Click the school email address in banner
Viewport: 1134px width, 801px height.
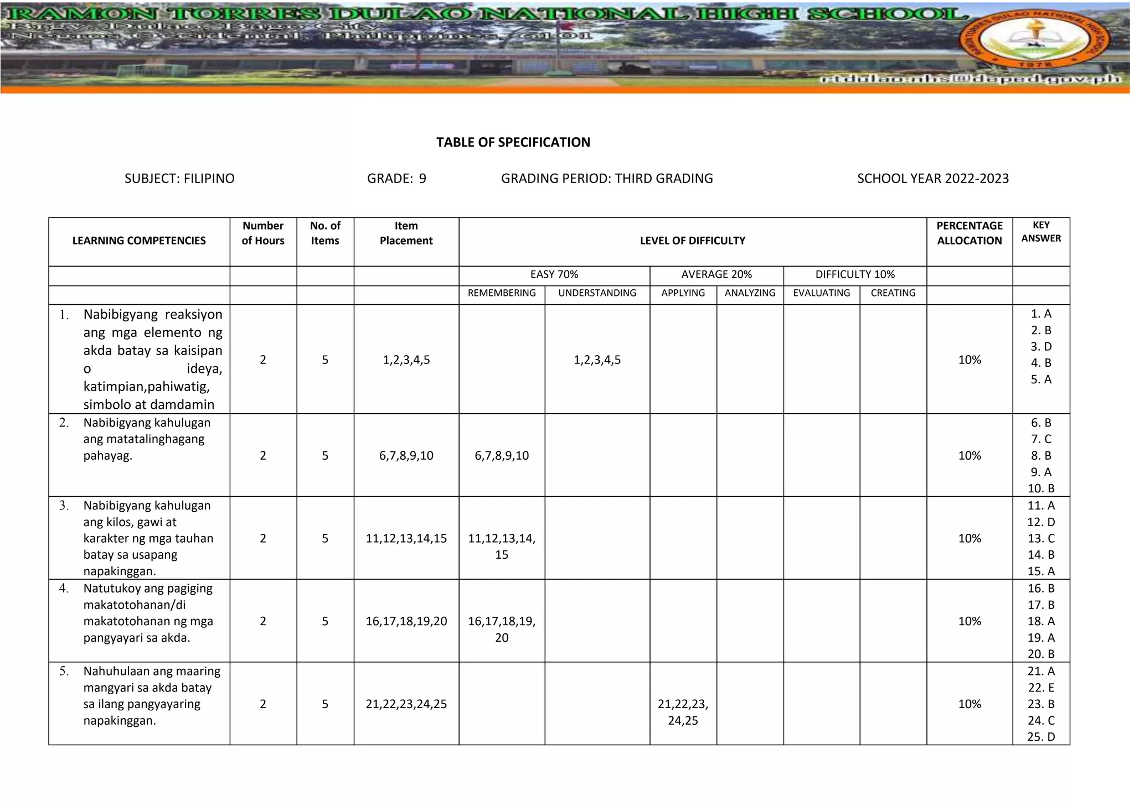[x=971, y=79]
